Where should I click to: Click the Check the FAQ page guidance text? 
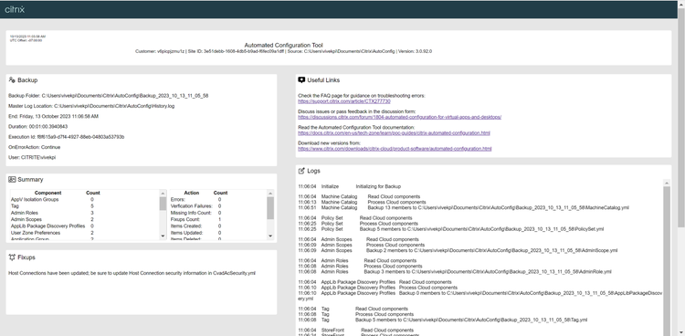[x=362, y=95]
